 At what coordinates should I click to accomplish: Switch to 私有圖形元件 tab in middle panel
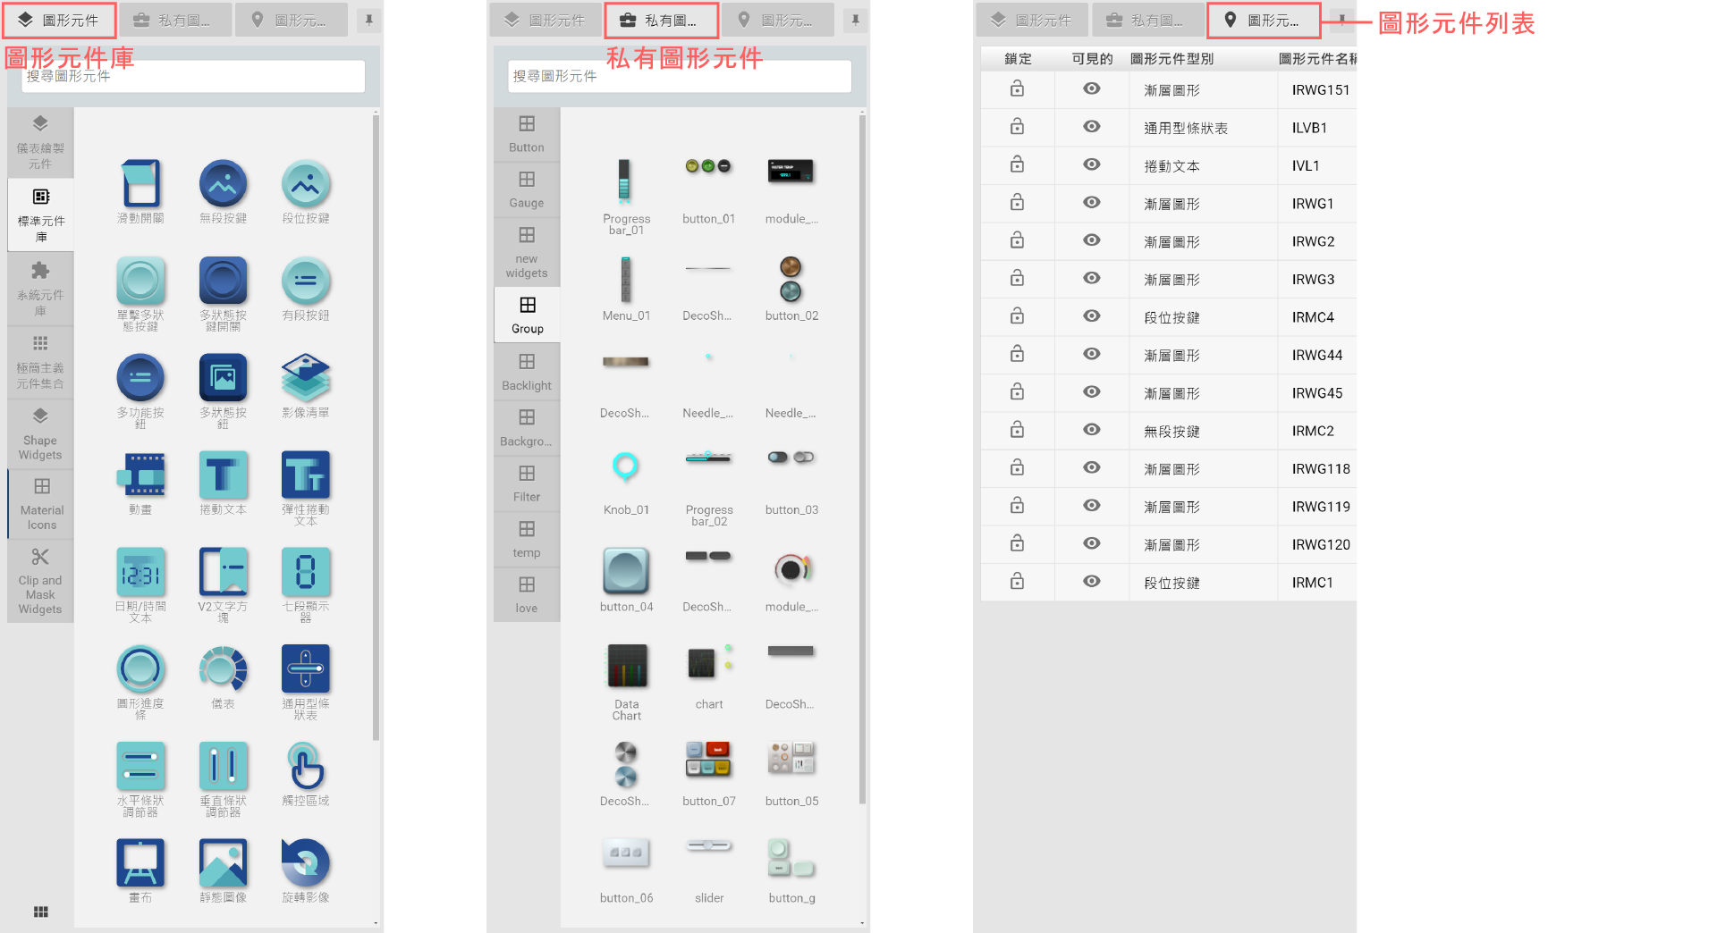click(661, 20)
